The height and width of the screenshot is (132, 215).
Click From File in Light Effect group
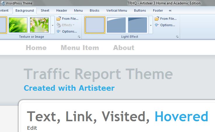166,19
